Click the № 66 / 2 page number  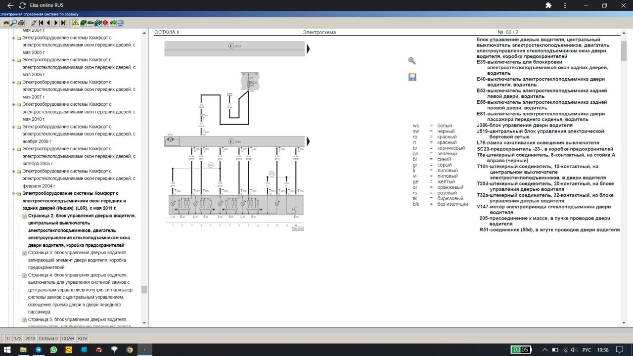tap(508, 32)
